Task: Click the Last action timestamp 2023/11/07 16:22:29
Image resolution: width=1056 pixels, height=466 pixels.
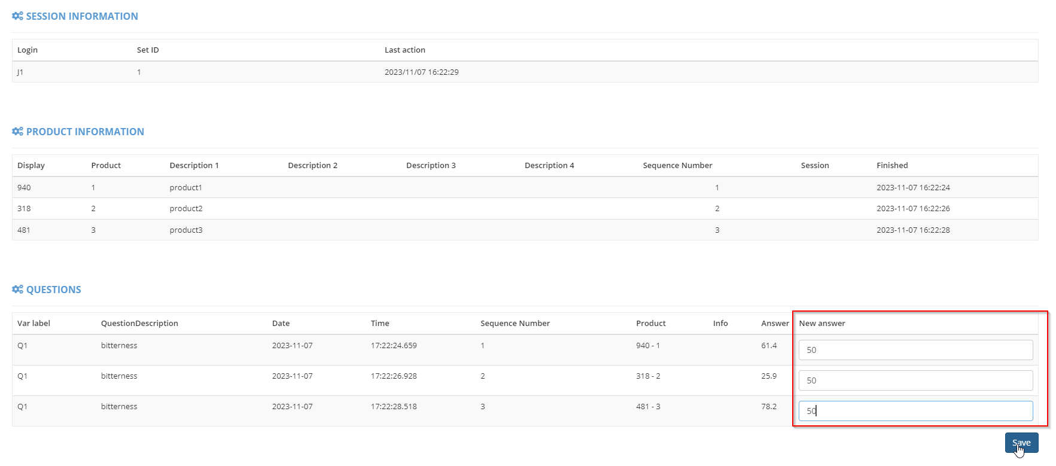Action: (421, 72)
